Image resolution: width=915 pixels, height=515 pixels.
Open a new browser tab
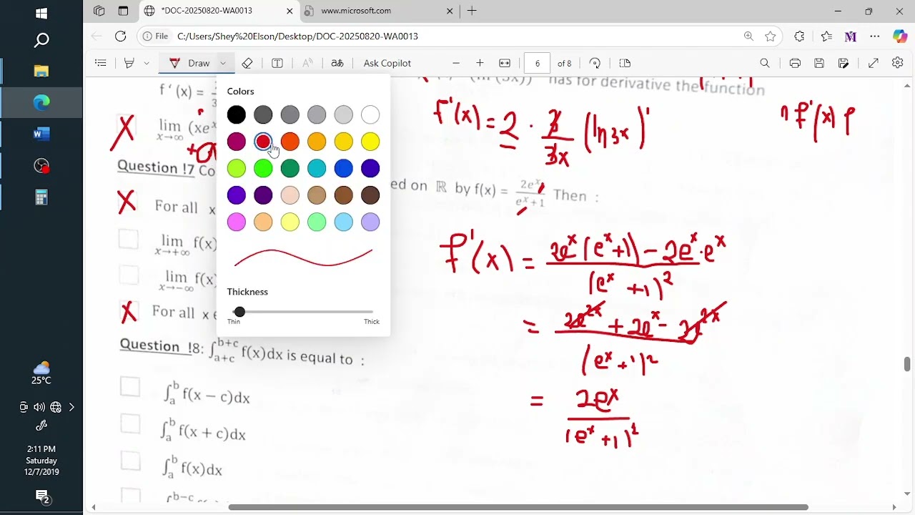click(472, 11)
